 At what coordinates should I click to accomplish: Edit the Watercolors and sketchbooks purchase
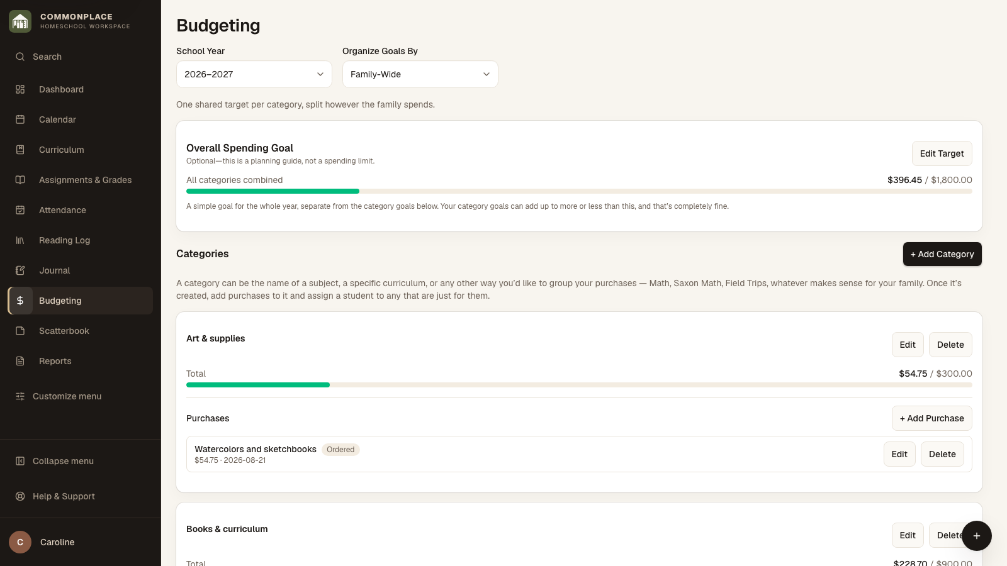click(x=899, y=454)
